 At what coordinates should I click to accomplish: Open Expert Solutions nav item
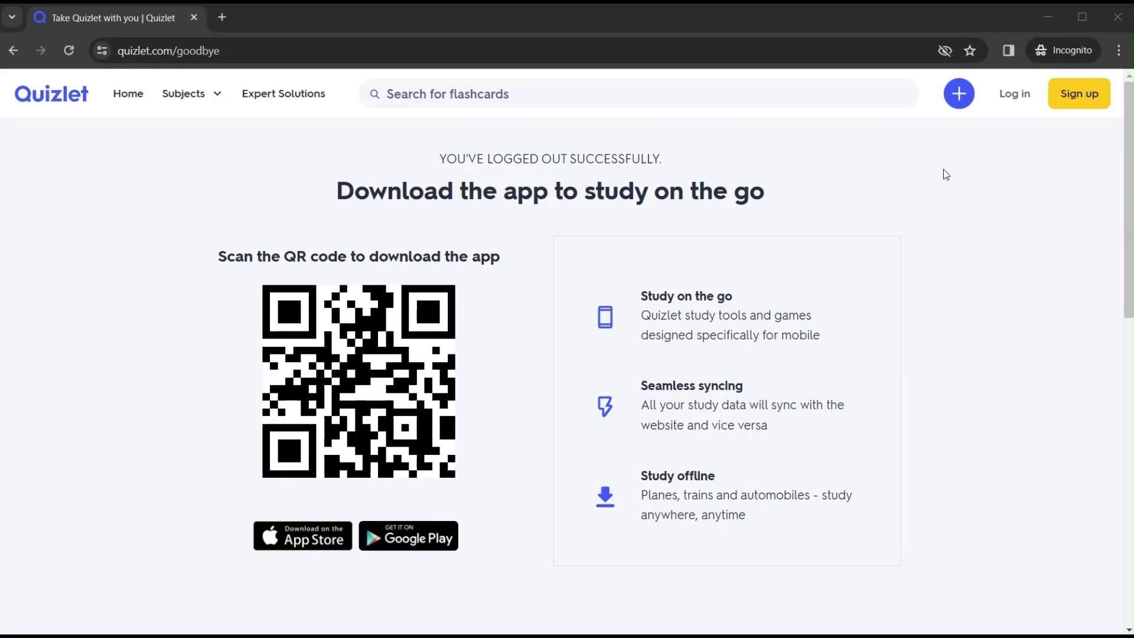(x=283, y=93)
